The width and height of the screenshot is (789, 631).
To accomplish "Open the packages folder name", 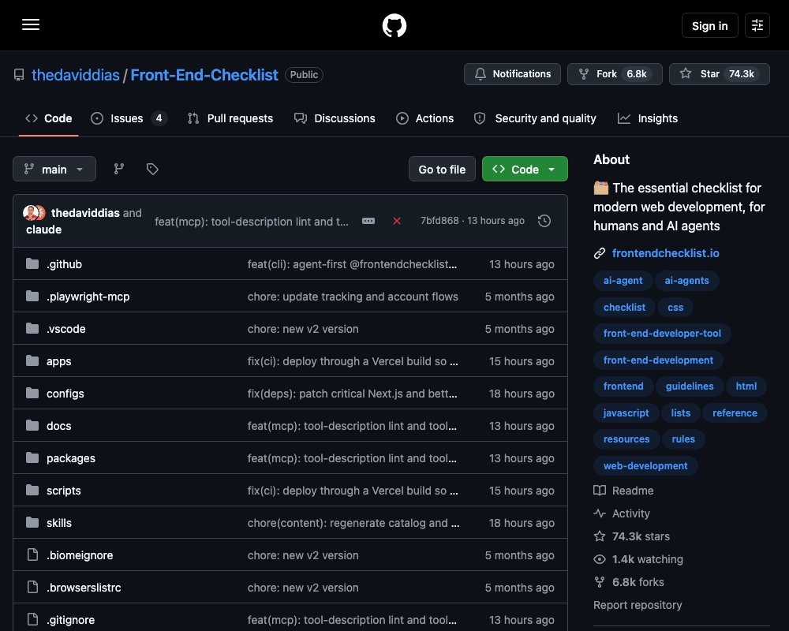I will (71, 458).
